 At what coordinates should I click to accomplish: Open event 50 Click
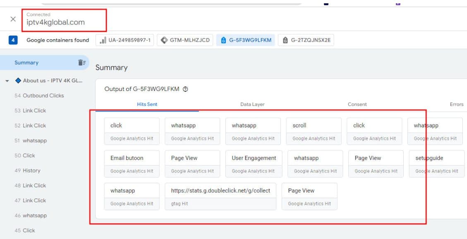[x=25, y=155]
